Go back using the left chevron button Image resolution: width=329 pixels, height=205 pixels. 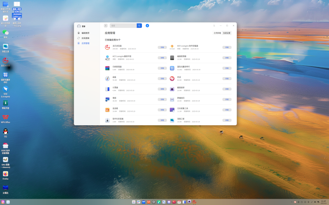(106, 25)
